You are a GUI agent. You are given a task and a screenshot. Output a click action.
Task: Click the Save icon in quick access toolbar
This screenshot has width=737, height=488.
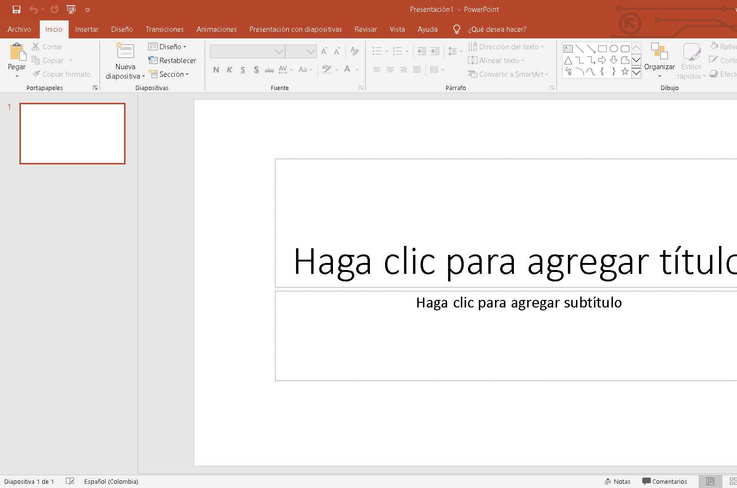click(x=17, y=9)
